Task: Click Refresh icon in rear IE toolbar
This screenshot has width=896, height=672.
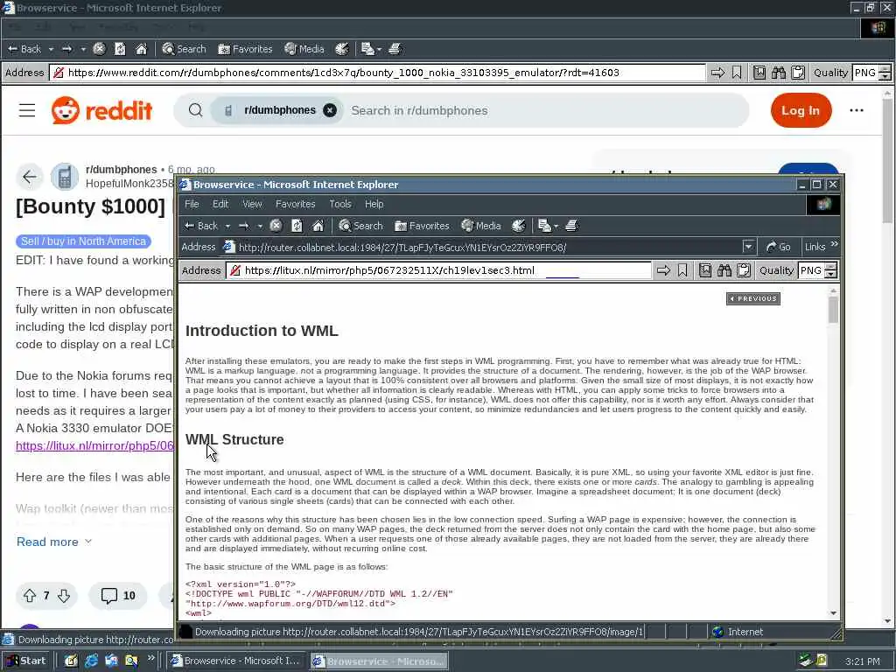Action: pos(120,49)
